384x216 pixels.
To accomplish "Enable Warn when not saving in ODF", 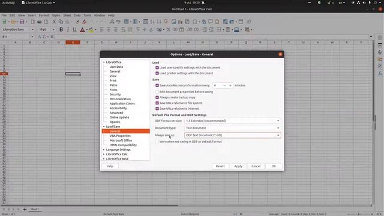I will [157, 142].
